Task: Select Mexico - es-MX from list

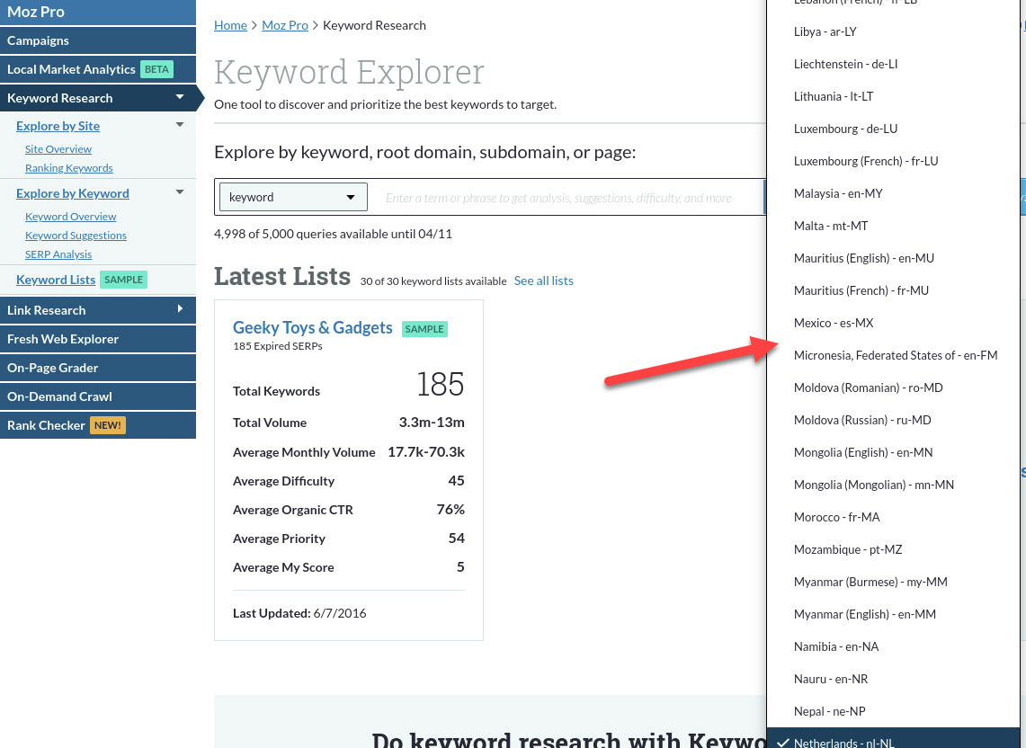Action: 833,323
